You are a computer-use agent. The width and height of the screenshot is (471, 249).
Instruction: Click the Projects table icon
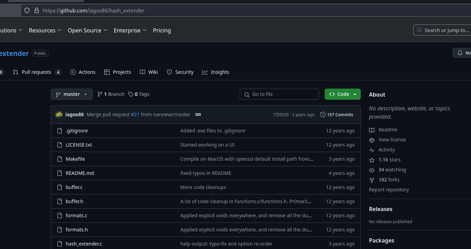pyautogui.click(x=107, y=72)
